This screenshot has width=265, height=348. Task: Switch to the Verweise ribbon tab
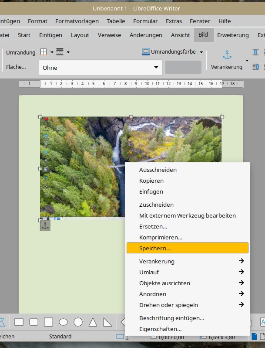point(109,35)
